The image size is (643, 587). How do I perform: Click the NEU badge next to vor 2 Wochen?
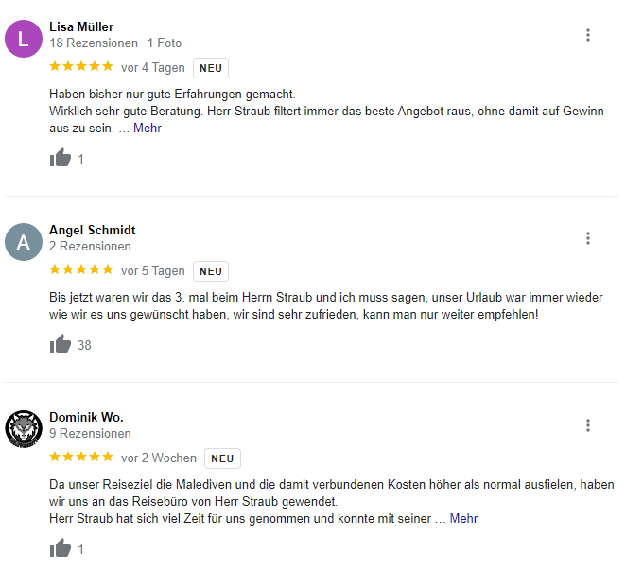click(x=222, y=458)
